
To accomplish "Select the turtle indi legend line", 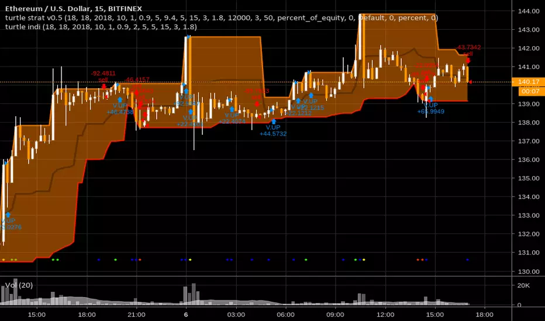I will coord(101,27).
